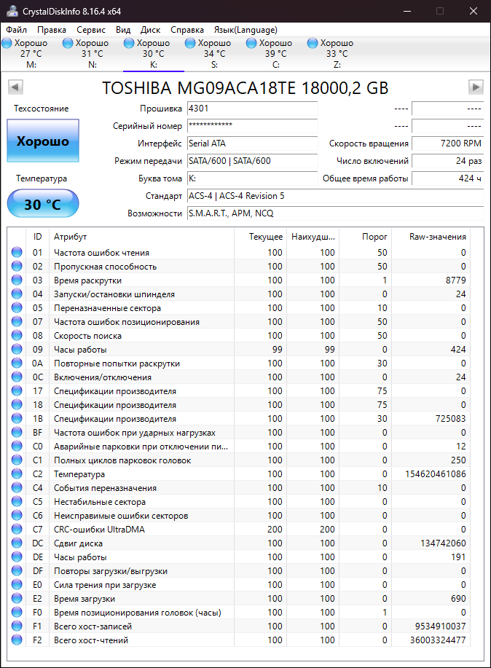Screen dimensions: 491x668
Task: Select disk C: tab with 39 °C
Action: click(276, 54)
